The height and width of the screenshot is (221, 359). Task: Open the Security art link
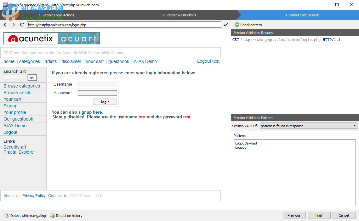[x=15, y=147]
